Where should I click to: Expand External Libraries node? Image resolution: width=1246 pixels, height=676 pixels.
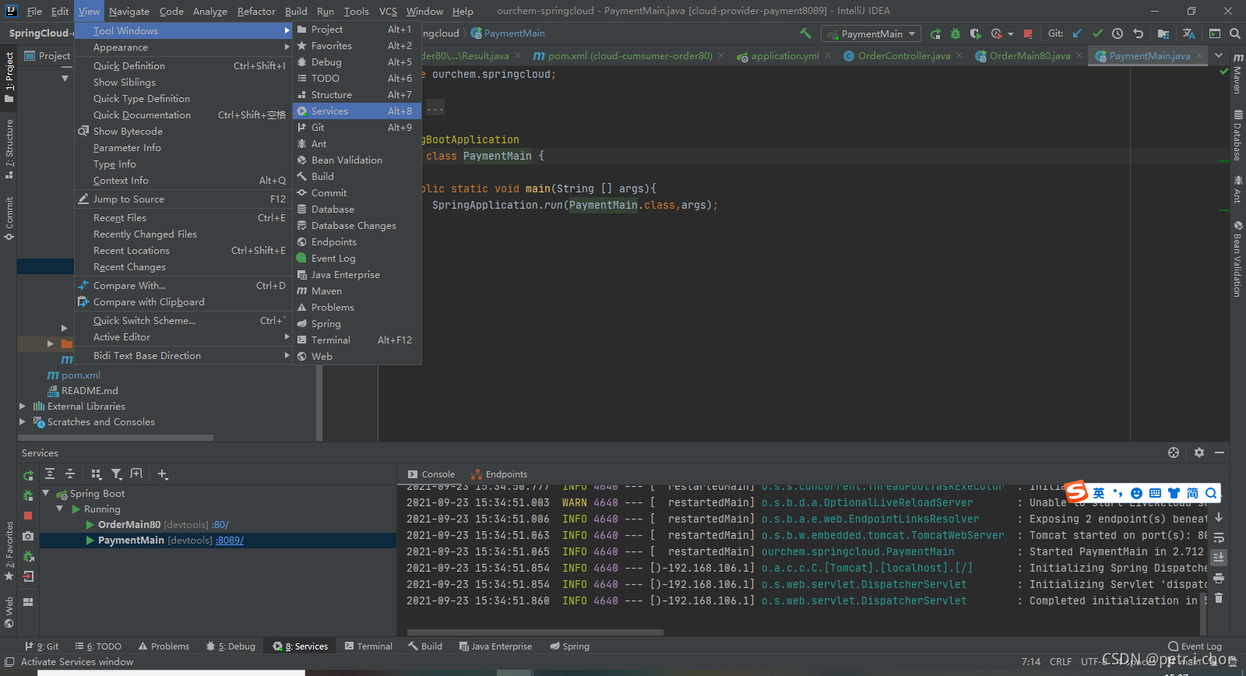coord(23,406)
